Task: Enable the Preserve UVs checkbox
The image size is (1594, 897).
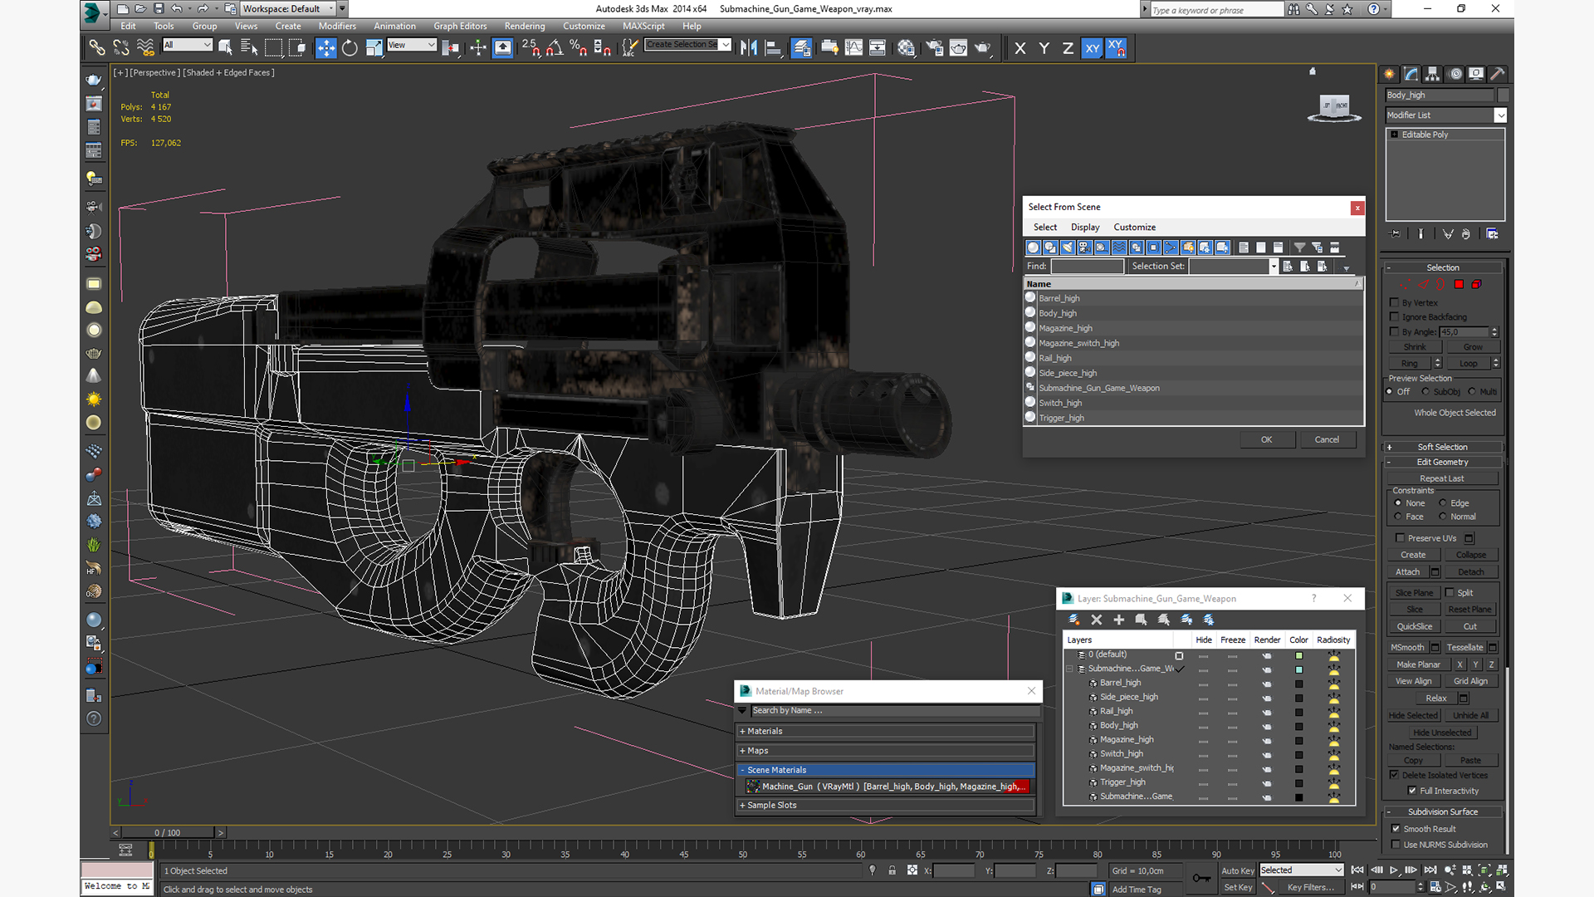Action: tap(1401, 538)
